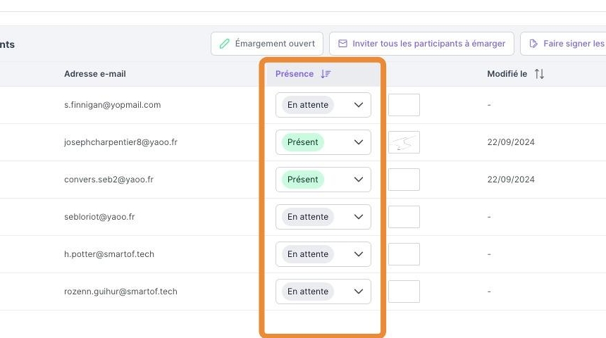
Task: Click the pencil icon beside Émargement ouvert
Action: (x=225, y=44)
